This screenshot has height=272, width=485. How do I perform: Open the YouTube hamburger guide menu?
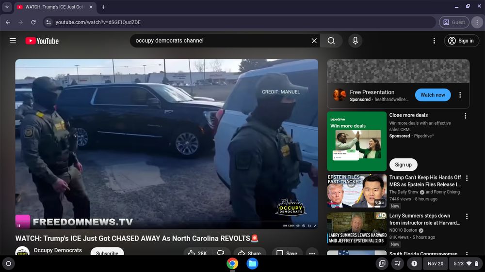(13, 41)
